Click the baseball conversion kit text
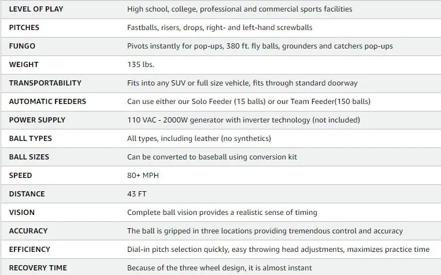 (x=212, y=157)
